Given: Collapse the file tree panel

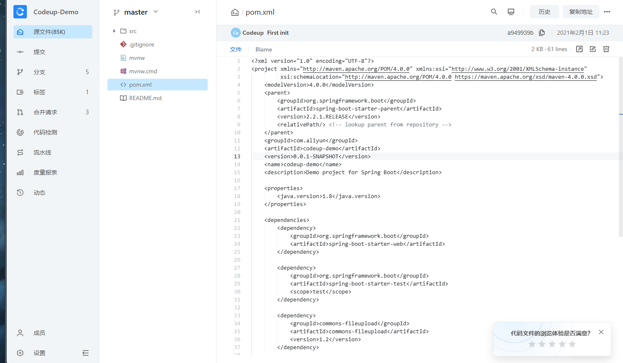Looking at the screenshot, I should pos(198,12).
